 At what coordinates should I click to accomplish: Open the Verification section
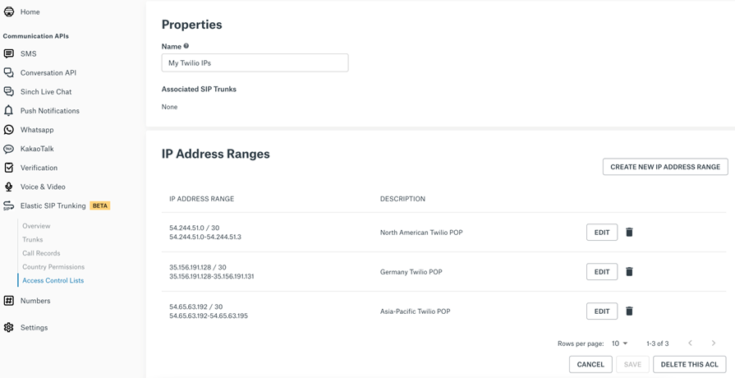pyautogui.click(x=39, y=168)
